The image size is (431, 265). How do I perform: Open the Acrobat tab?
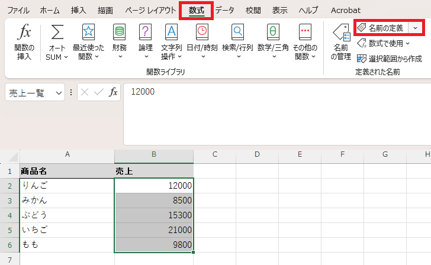[x=346, y=11]
